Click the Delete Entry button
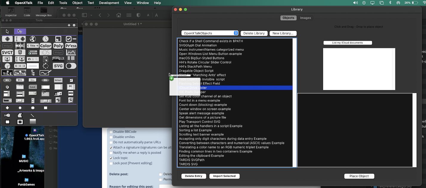This screenshot has width=426, height=188. click(193, 176)
